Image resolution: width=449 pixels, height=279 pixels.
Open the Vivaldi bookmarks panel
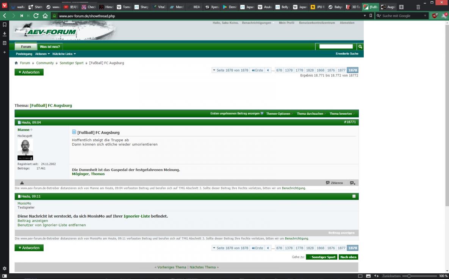click(5, 25)
